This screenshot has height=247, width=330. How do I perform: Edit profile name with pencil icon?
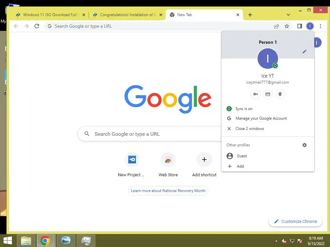click(x=304, y=51)
